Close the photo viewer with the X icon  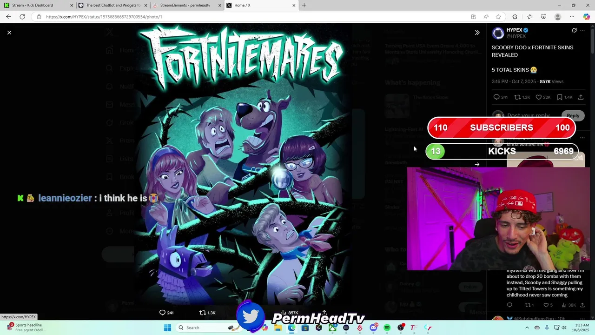(9, 33)
